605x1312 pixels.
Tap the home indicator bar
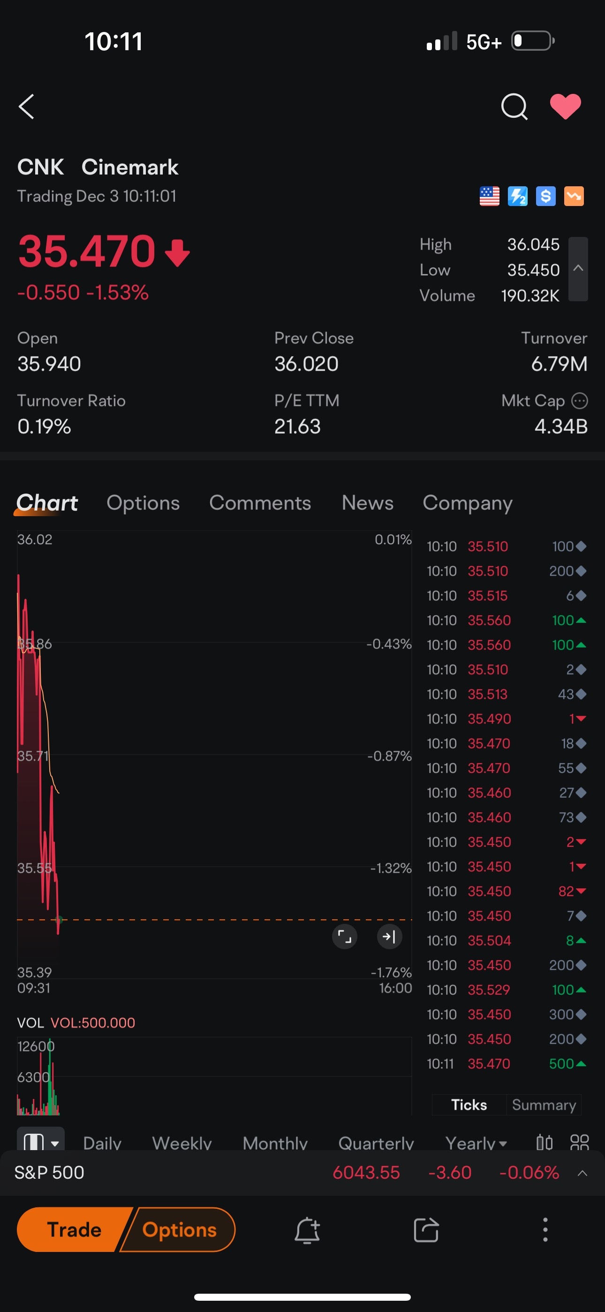pyautogui.click(x=302, y=1297)
